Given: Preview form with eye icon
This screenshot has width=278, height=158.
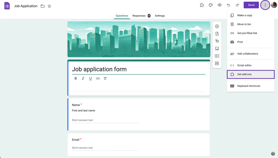Looking at the screenshot, I should [x=220, y=5].
